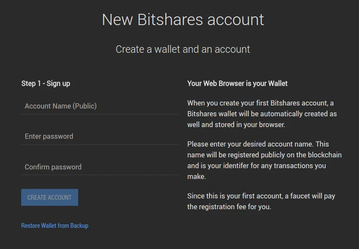Click the "Your Web Browser is your Wallet" heading

(237, 83)
